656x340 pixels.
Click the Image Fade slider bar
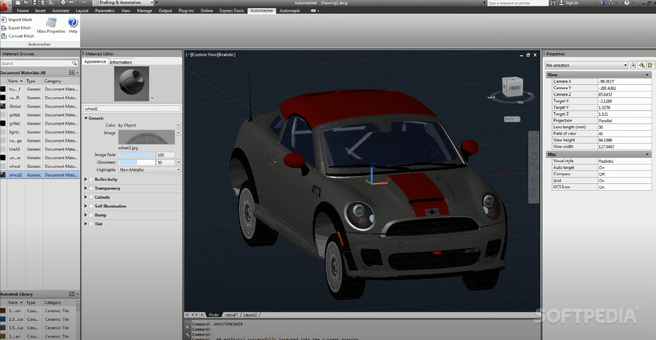click(137, 155)
